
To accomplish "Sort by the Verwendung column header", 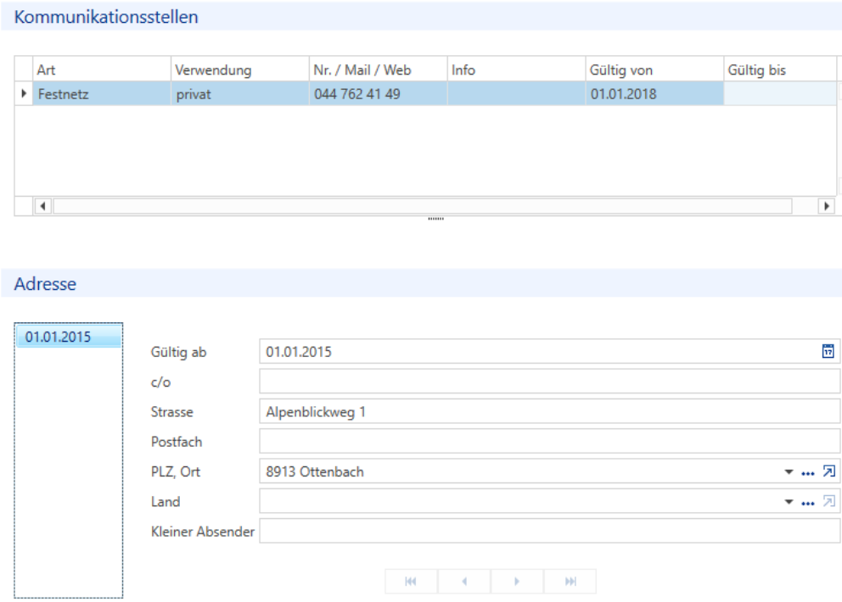I will (x=240, y=70).
